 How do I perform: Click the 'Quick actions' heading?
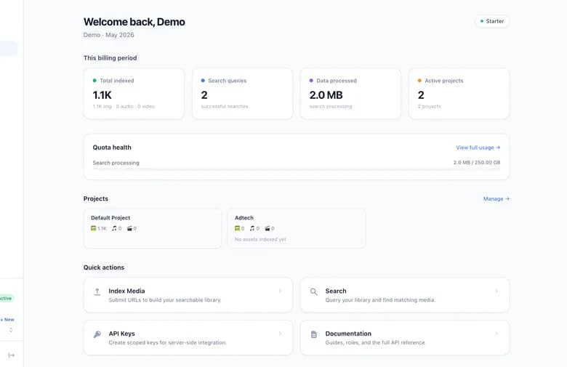tap(104, 267)
